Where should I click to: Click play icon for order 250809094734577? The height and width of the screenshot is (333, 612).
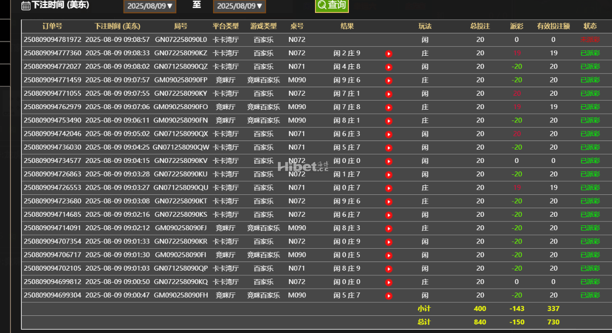388,161
